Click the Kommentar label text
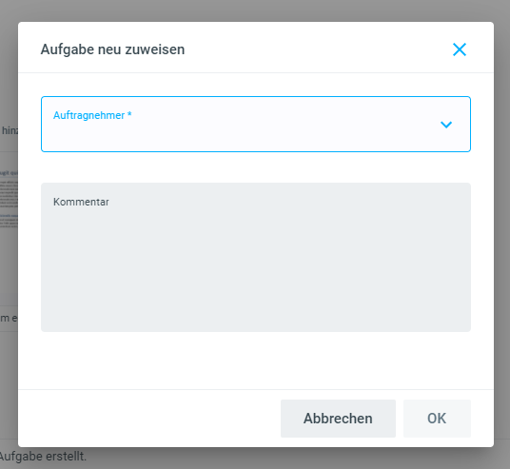 point(81,202)
